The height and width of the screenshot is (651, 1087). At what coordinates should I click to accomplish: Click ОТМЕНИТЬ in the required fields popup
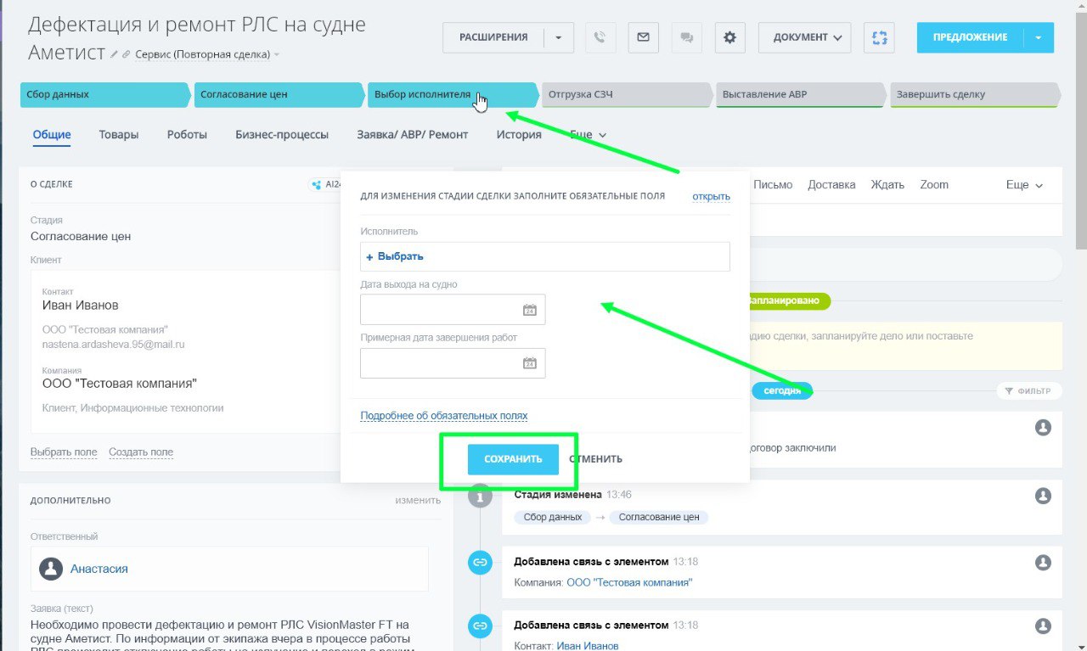point(596,459)
